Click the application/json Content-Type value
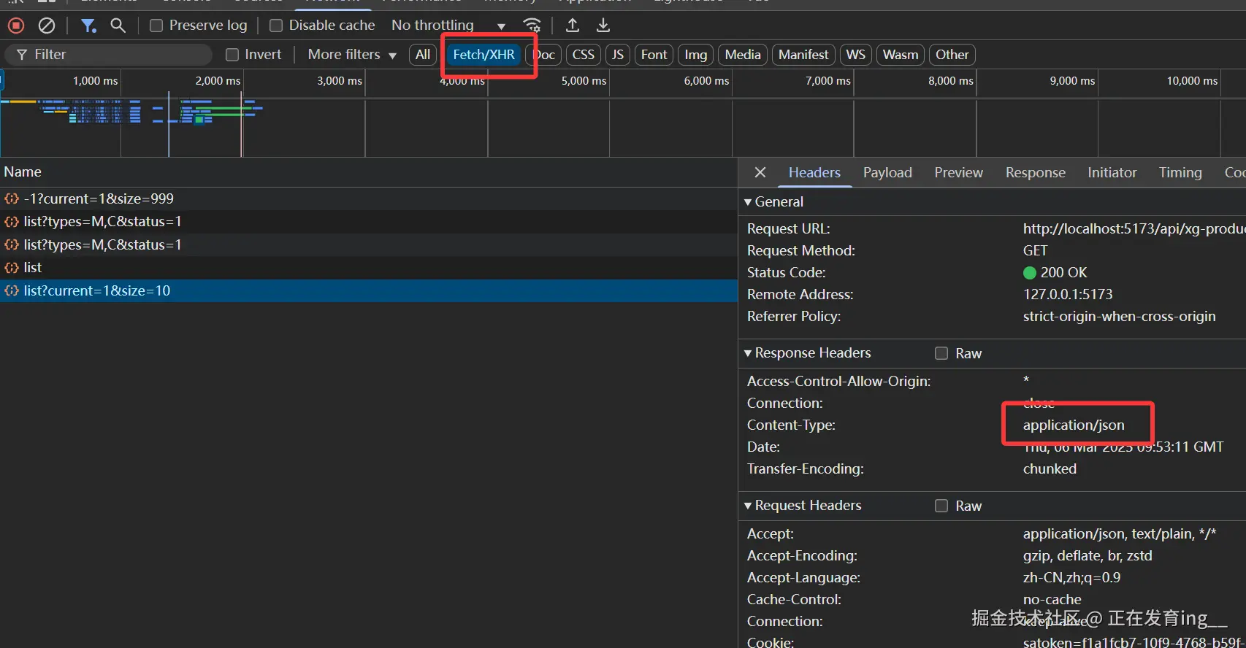This screenshot has height=648, width=1246. 1074,425
